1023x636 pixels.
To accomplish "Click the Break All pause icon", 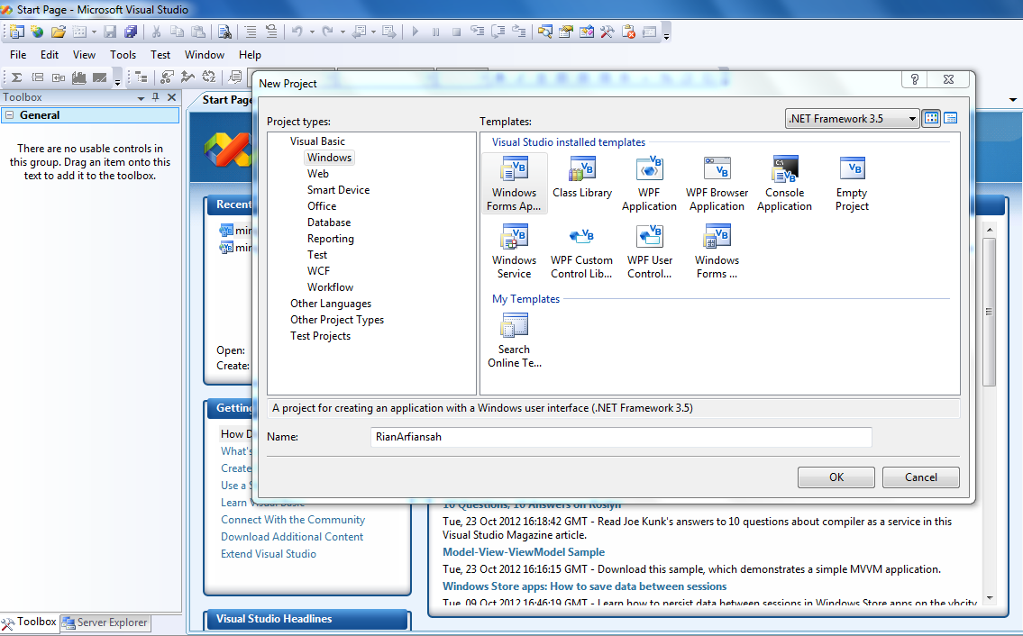I will coord(436,32).
